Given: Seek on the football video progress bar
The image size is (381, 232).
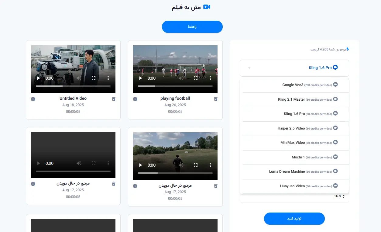Looking at the screenshot, I should [175, 86].
